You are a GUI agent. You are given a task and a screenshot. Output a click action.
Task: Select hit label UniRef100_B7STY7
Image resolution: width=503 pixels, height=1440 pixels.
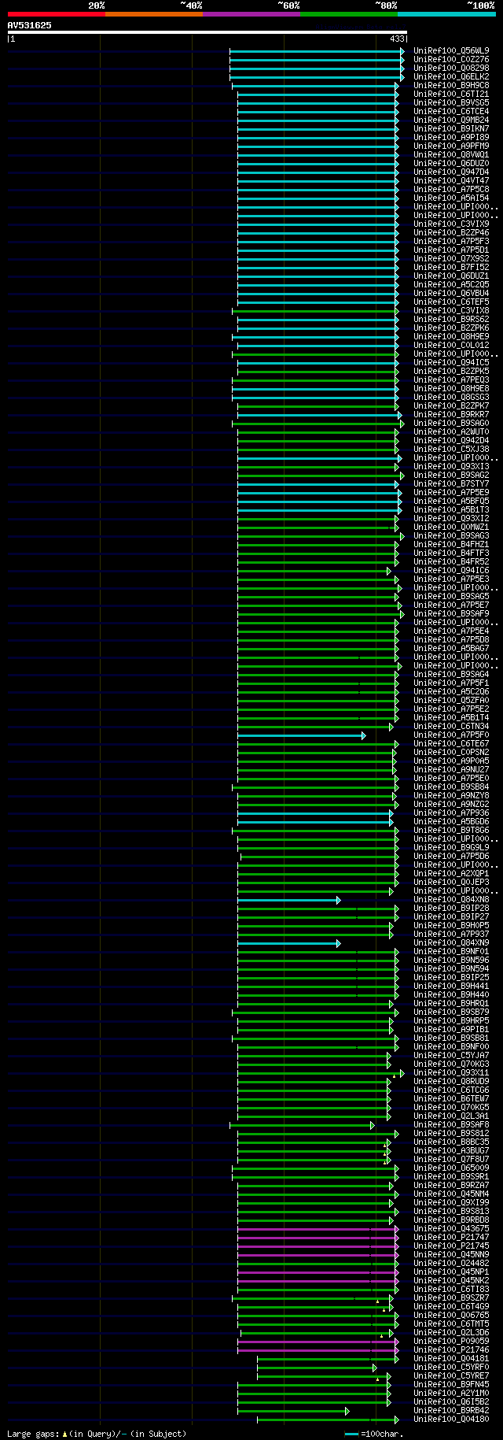pyautogui.click(x=451, y=484)
